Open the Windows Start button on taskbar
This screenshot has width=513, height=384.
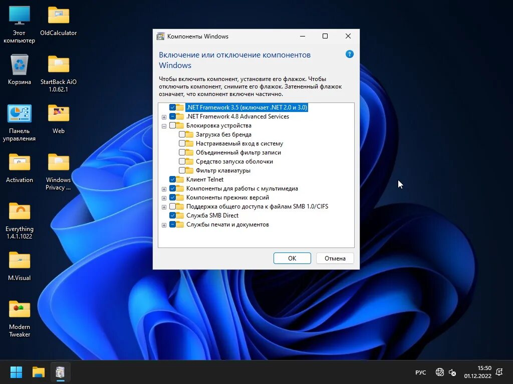16,372
